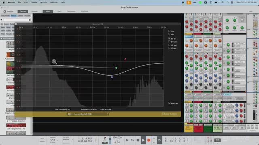Switch to the Instruments browser tab
Screen dimensions: 259x145
coord(5,16)
